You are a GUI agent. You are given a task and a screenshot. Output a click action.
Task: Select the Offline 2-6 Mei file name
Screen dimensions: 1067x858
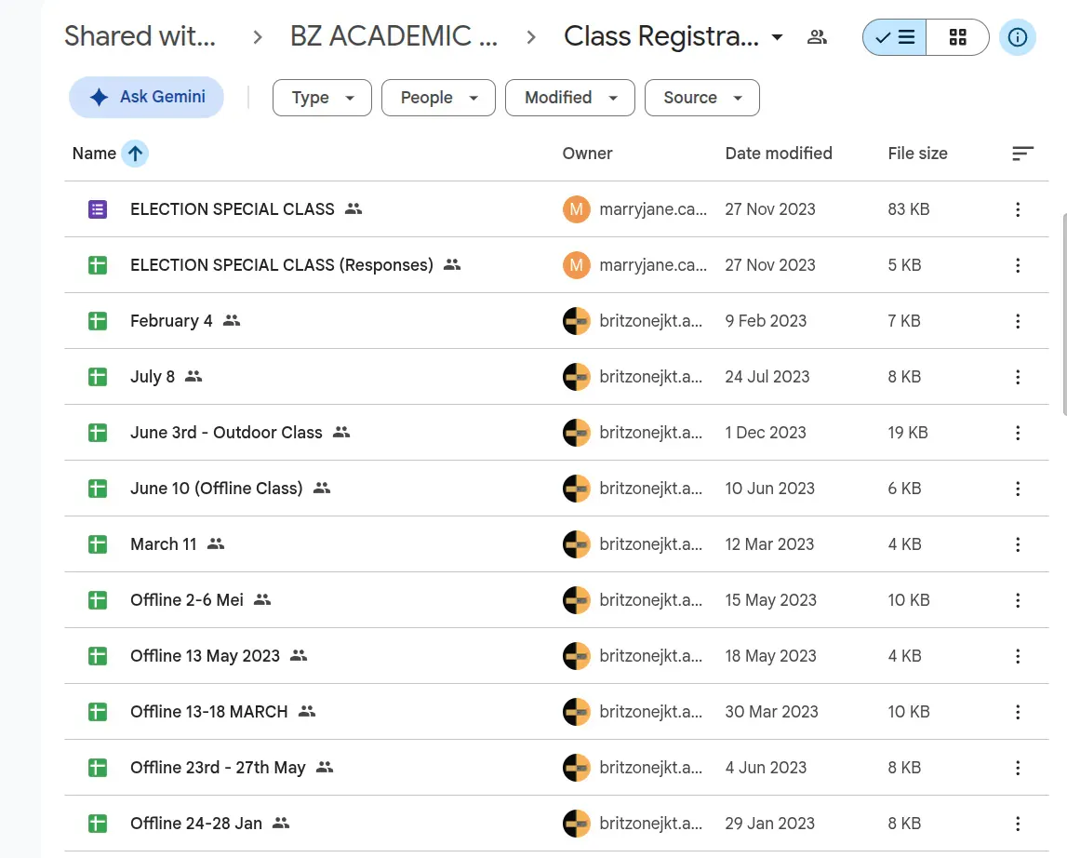[x=186, y=600]
